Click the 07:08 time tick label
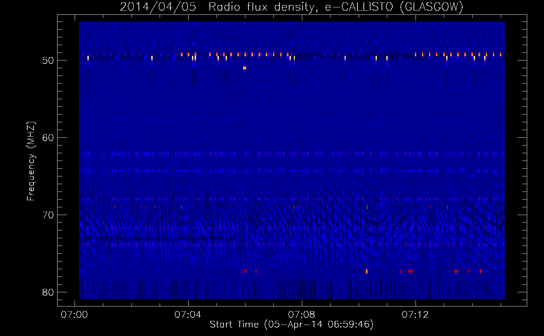The image size is (544, 336). (x=302, y=314)
